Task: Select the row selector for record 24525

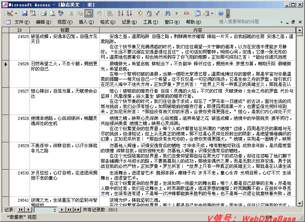Action: 6,46
